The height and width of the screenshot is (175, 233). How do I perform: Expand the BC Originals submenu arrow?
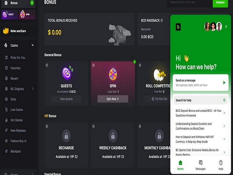pos(33,89)
